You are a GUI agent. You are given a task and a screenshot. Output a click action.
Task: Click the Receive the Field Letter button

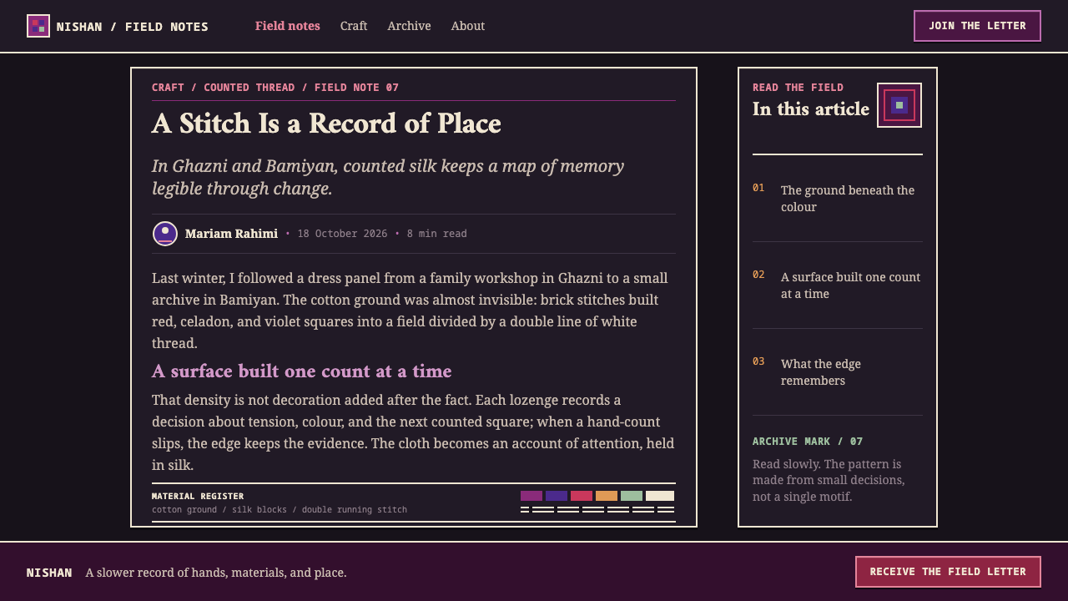coord(948,572)
